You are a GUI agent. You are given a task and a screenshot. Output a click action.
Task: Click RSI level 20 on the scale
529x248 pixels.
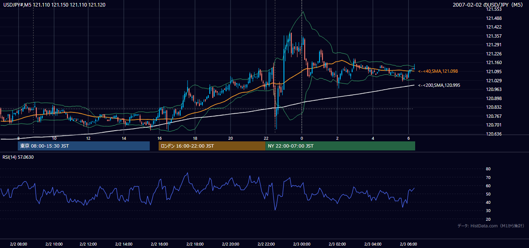(x=488, y=219)
